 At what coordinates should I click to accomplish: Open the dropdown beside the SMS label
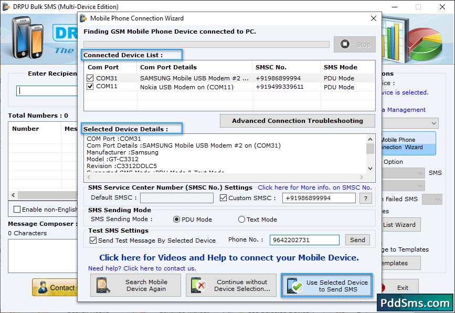coord(403,173)
